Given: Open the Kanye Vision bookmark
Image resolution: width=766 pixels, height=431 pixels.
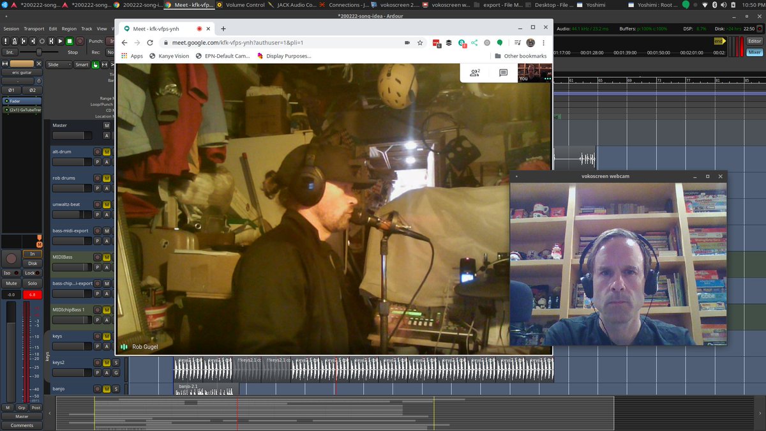Looking at the screenshot, I should 169,56.
